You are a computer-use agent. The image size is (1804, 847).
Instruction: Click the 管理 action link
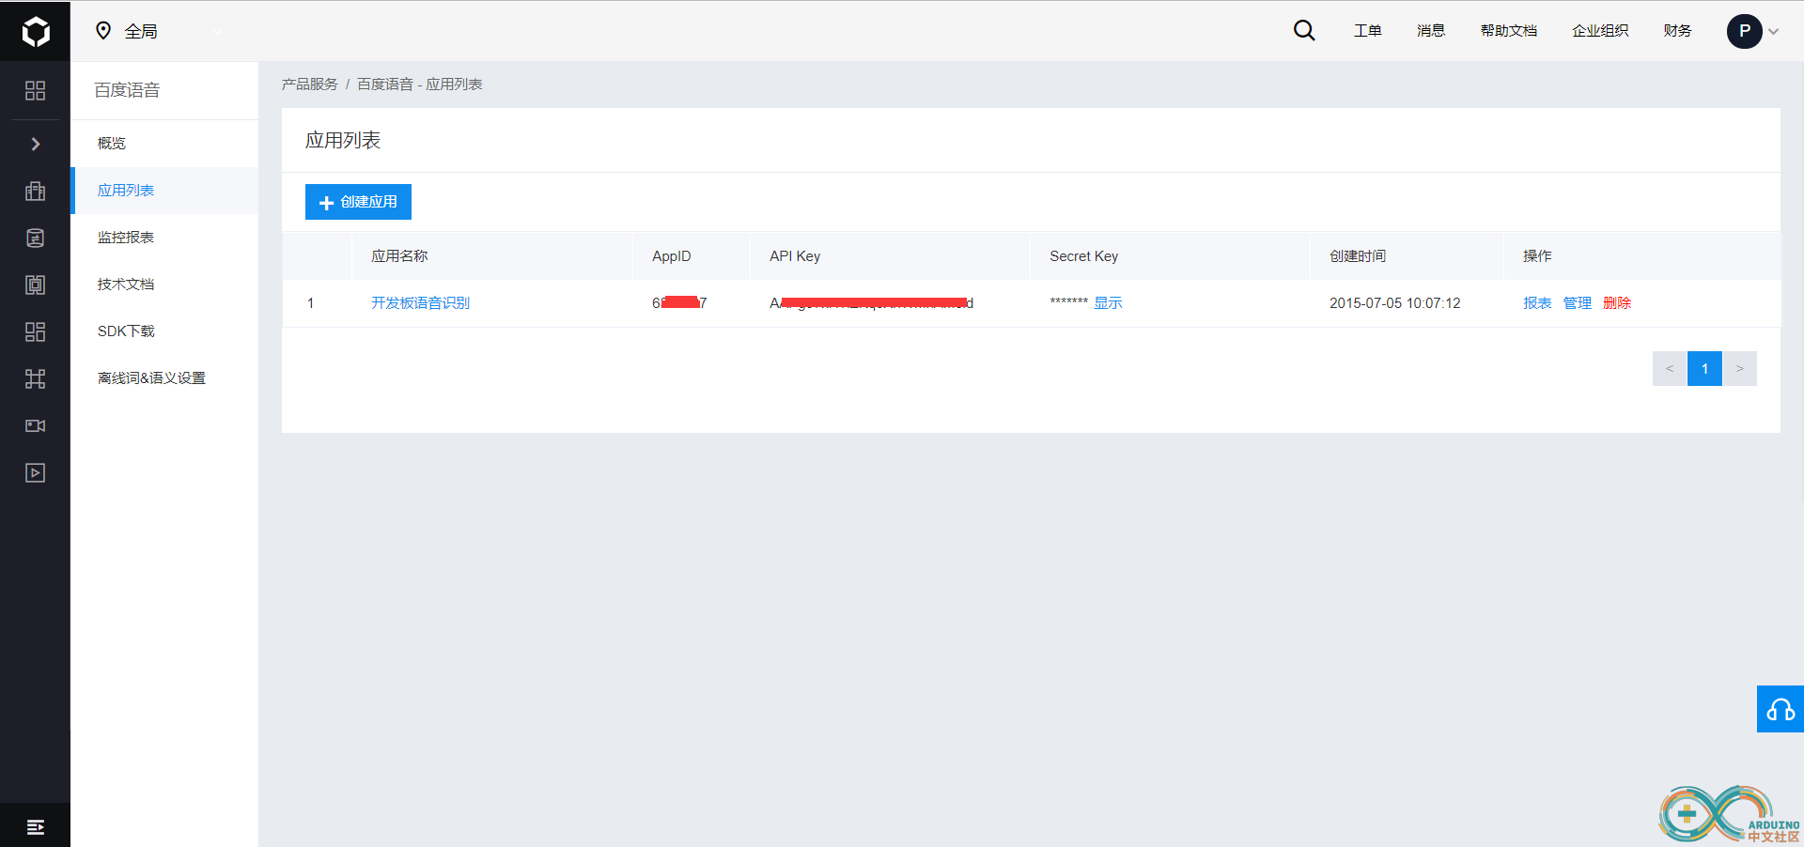point(1577,302)
